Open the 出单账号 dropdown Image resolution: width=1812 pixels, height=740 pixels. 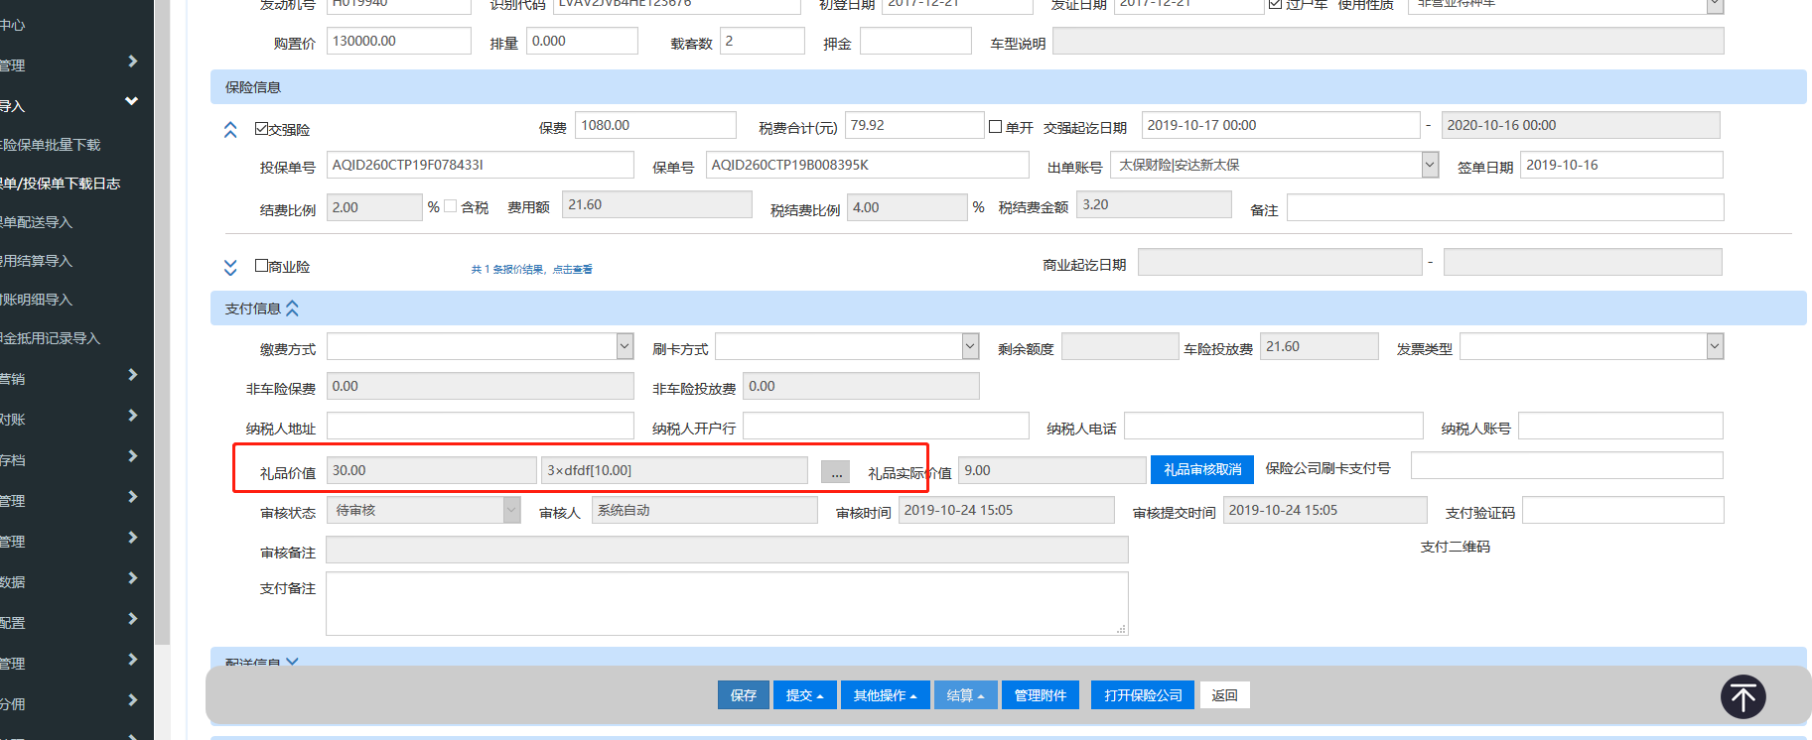click(x=1430, y=165)
